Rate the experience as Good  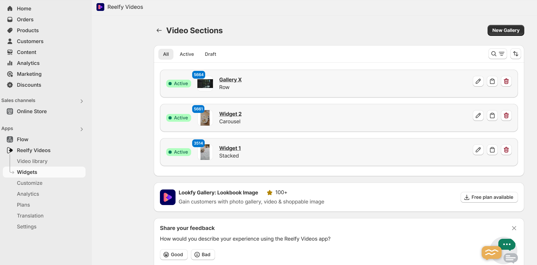[x=173, y=255]
